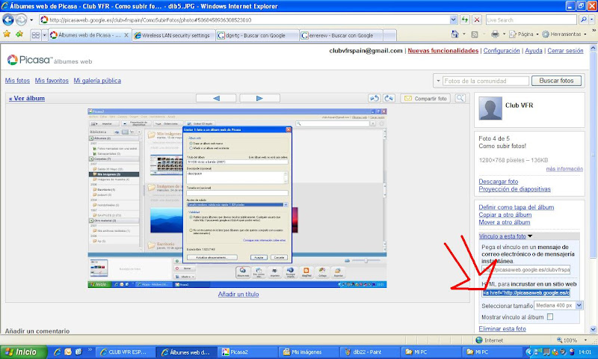Go to previous photo with left arrow
Image resolution: width=598 pixels, height=359 pixels.
(x=216, y=98)
